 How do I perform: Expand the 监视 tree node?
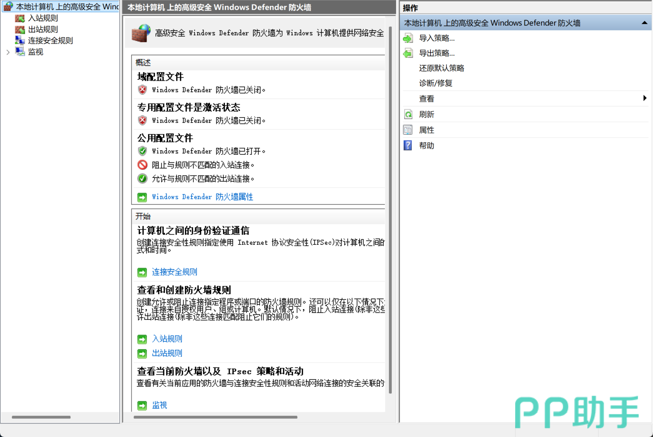pos(8,52)
